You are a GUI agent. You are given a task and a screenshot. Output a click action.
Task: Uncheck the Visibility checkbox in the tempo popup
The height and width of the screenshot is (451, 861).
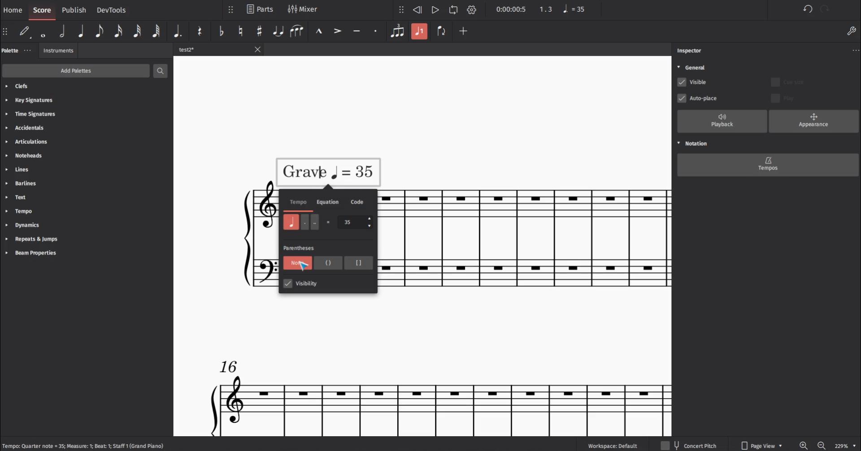[288, 283]
